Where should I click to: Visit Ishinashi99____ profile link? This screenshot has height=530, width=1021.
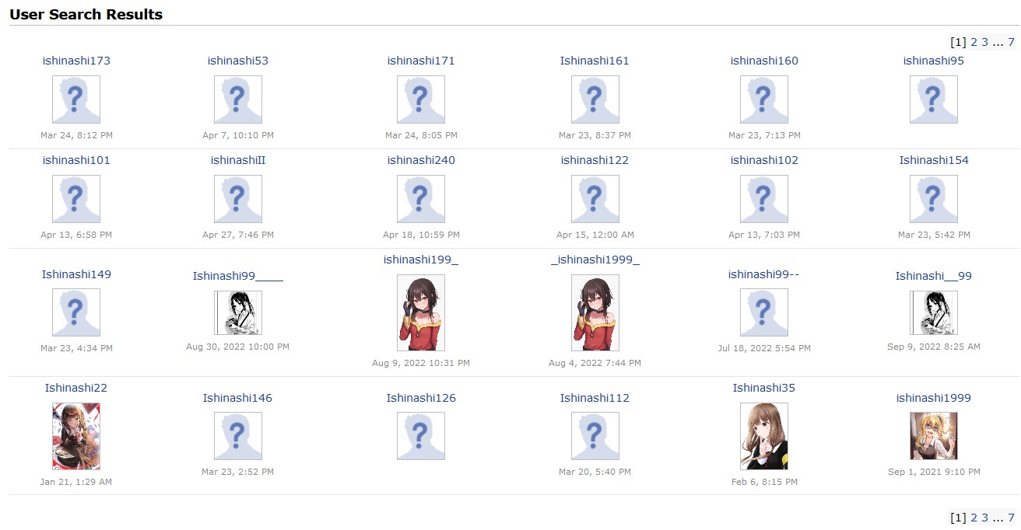click(238, 276)
